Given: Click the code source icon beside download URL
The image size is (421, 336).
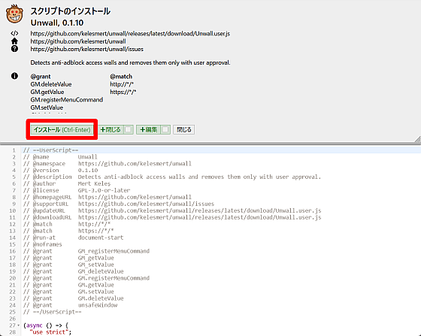Looking at the screenshot, I should [14, 33].
